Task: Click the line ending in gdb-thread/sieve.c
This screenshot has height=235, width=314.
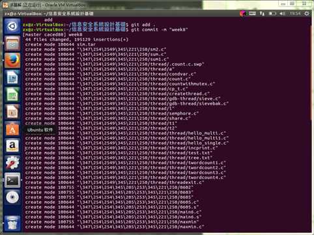Action: point(123,99)
